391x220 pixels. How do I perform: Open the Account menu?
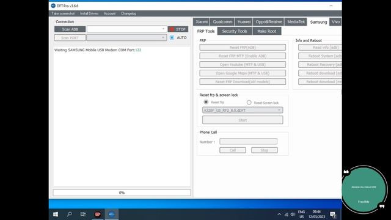click(x=110, y=13)
